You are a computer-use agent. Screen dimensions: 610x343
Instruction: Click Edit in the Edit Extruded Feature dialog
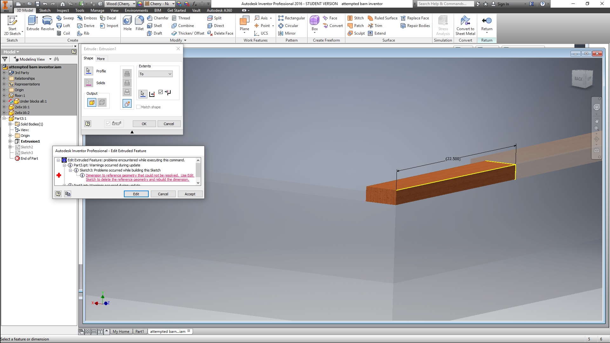(136, 194)
